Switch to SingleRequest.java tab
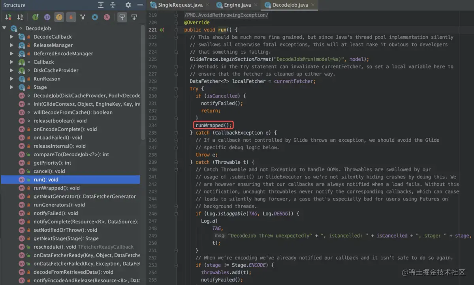The image size is (474, 285). coord(180,5)
